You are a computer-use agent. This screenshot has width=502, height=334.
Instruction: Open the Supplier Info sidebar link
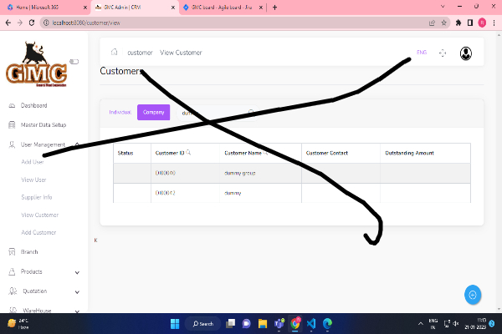point(37,197)
